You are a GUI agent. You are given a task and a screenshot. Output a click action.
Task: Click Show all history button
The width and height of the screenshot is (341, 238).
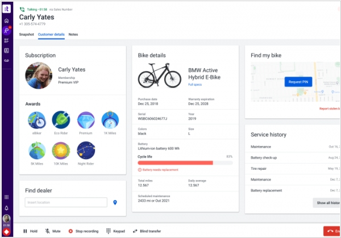pos(327,203)
